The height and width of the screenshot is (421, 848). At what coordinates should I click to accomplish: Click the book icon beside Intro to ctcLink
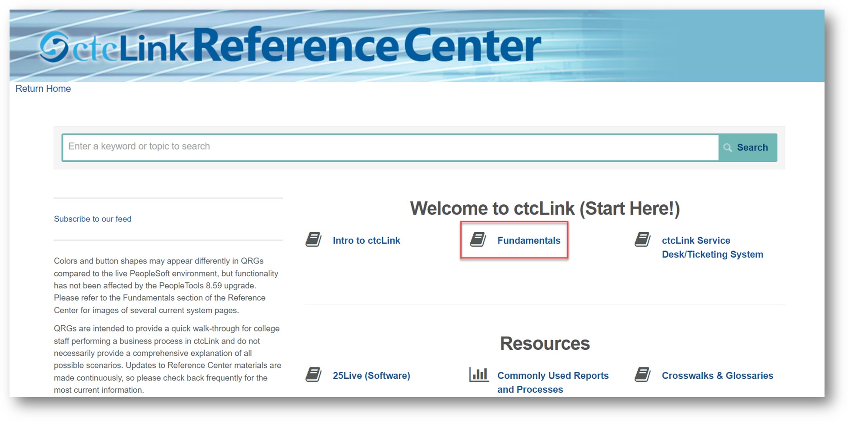[x=313, y=240]
